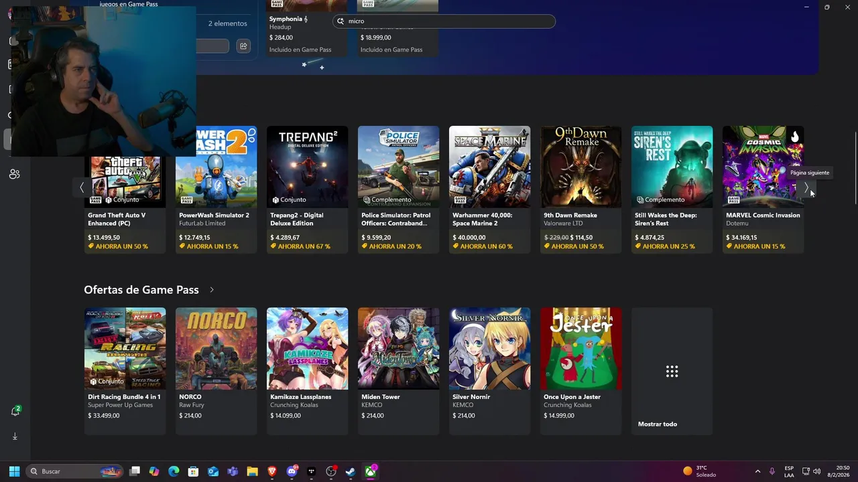Open Discord from the taskbar

[292, 471]
